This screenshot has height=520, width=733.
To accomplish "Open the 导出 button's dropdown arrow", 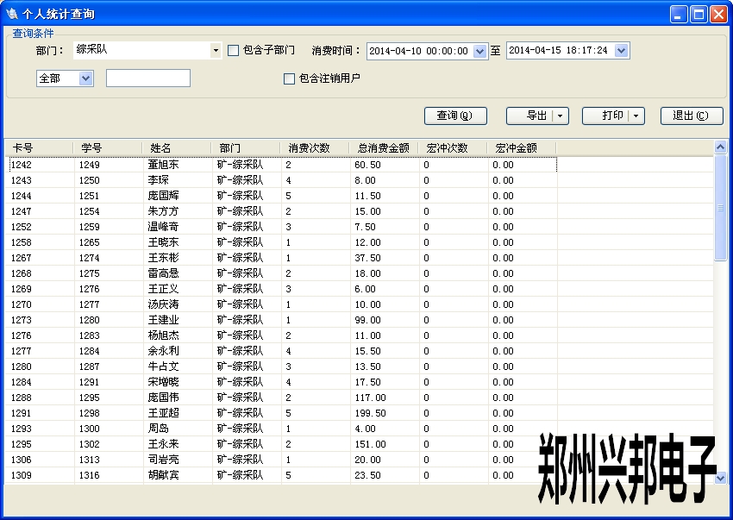I will (560, 116).
